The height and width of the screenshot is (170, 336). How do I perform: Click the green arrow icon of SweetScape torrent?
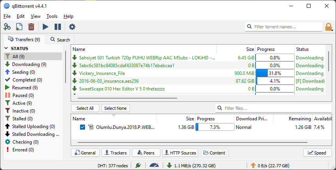[x=75, y=88]
